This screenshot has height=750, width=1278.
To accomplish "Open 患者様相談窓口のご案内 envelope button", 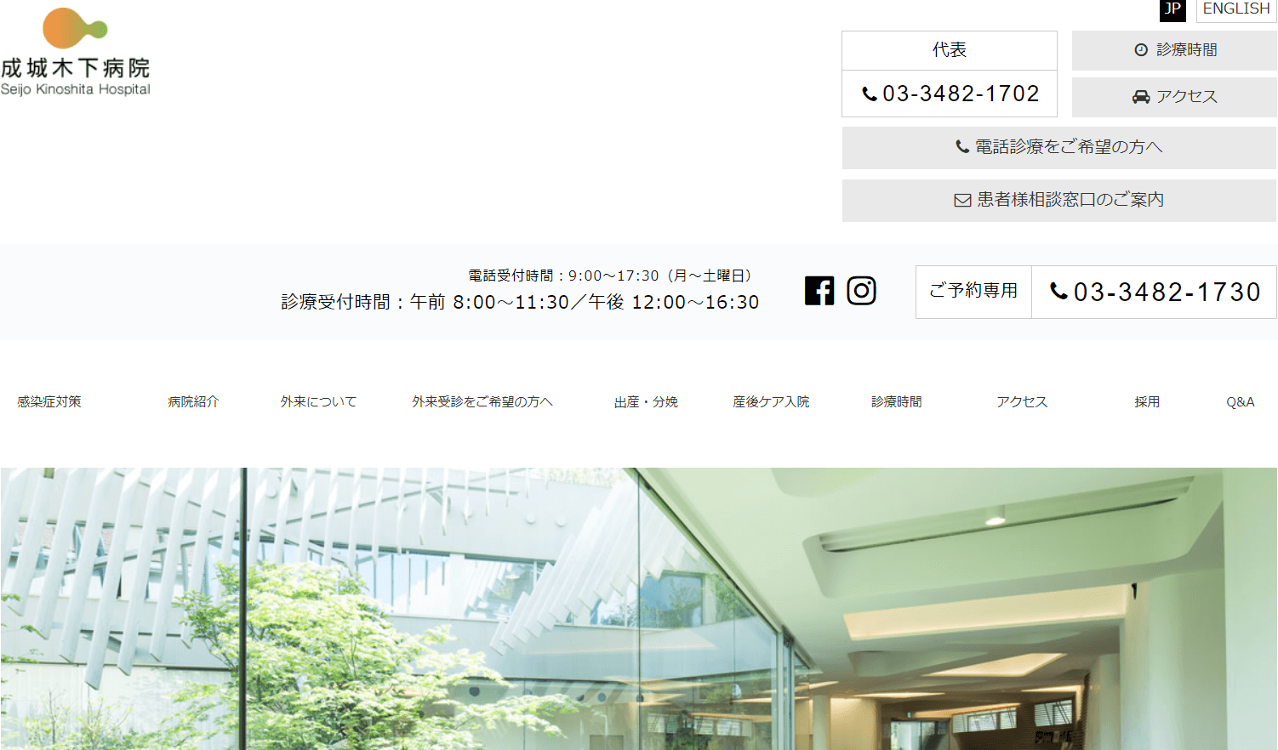I will coord(1058,200).
